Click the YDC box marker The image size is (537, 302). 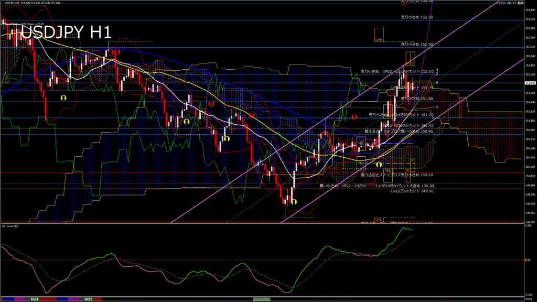361,143
